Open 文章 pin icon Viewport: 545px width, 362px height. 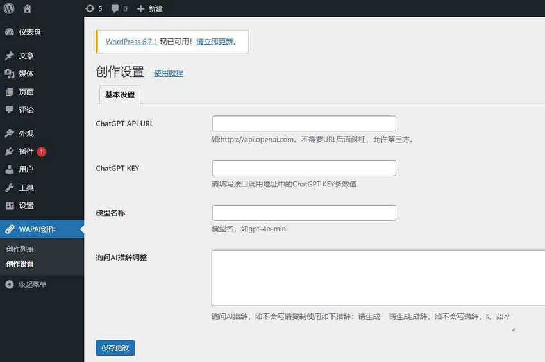click(10, 56)
